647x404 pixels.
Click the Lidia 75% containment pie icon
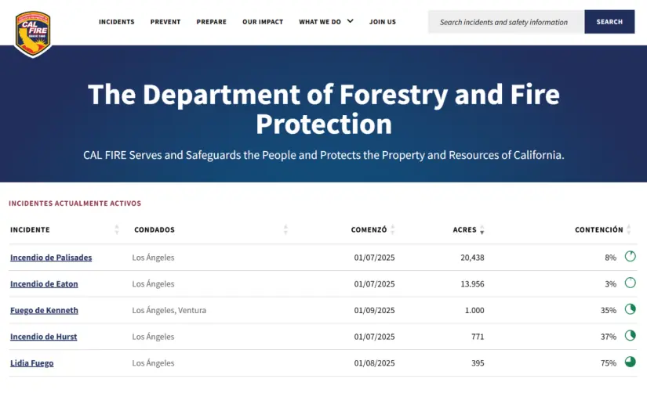coord(630,362)
